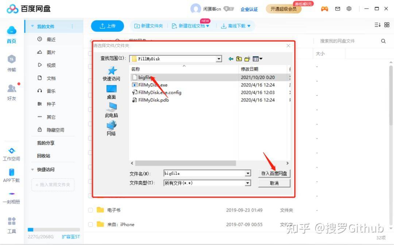Open 工作空间 workspace icon
The image size is (394, 245).
pyautogui.click(x=12, y=151)
